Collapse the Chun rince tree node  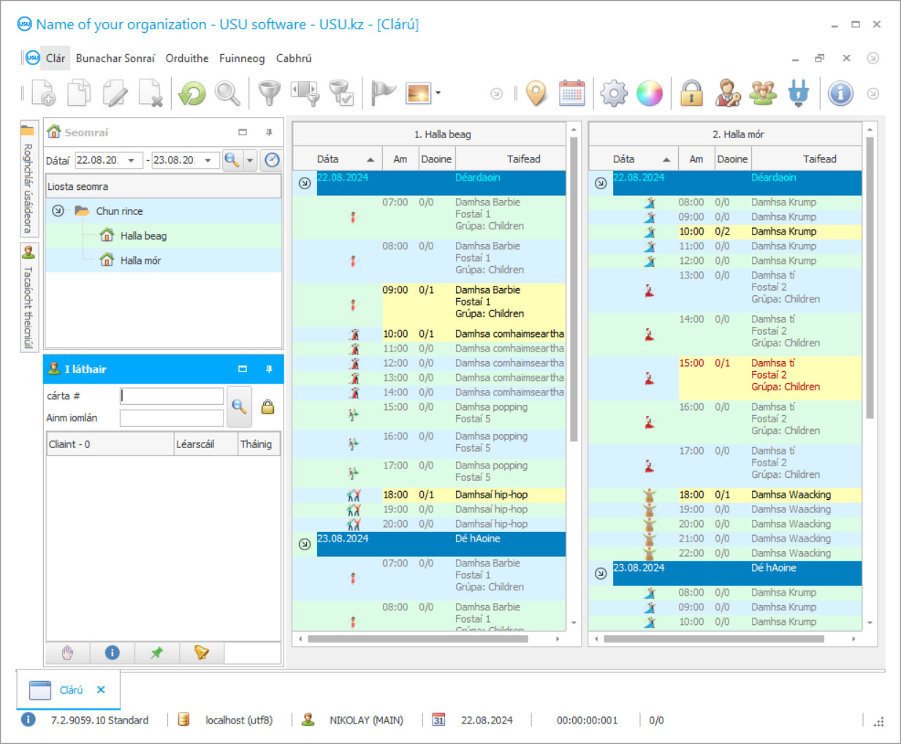click(58, 210)
